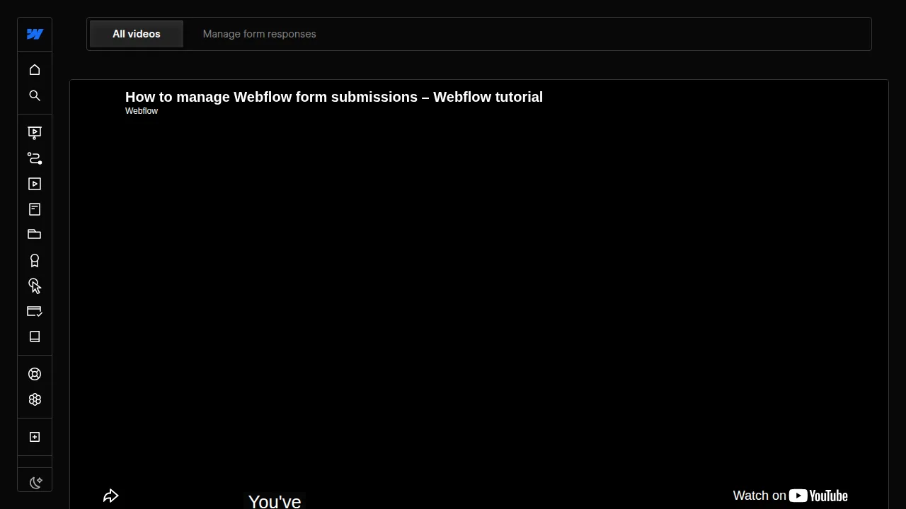Screen dimensions: 906x509
Task: Open the video title link
Action: (x=334, y=97)
